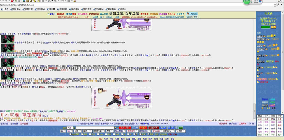Click the message text input field
The height and width of the screenshot is (140, 284).
[x=95, y=128]
